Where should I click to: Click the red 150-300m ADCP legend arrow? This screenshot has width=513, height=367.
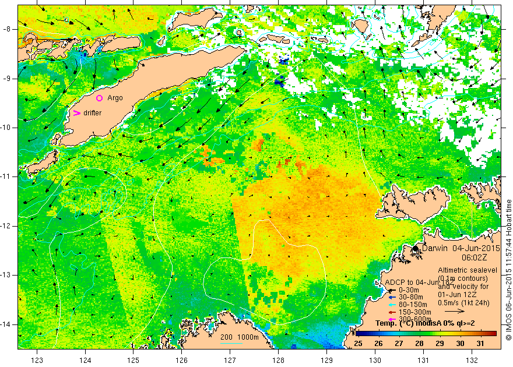click(x=392, y=312)
